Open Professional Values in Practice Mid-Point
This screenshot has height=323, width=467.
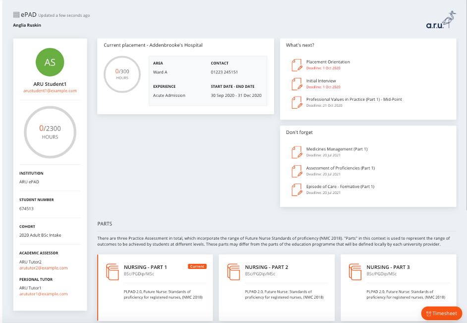point(353,99)
